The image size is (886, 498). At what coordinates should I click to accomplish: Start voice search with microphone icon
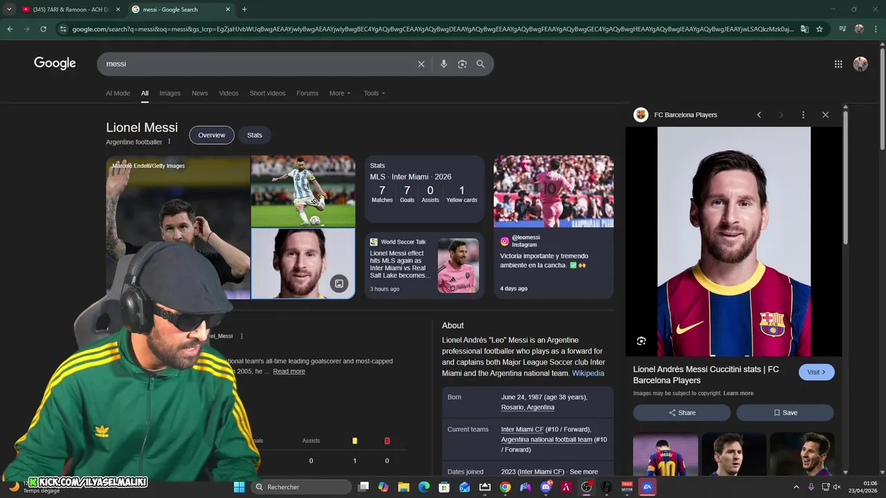coord(444,64)
